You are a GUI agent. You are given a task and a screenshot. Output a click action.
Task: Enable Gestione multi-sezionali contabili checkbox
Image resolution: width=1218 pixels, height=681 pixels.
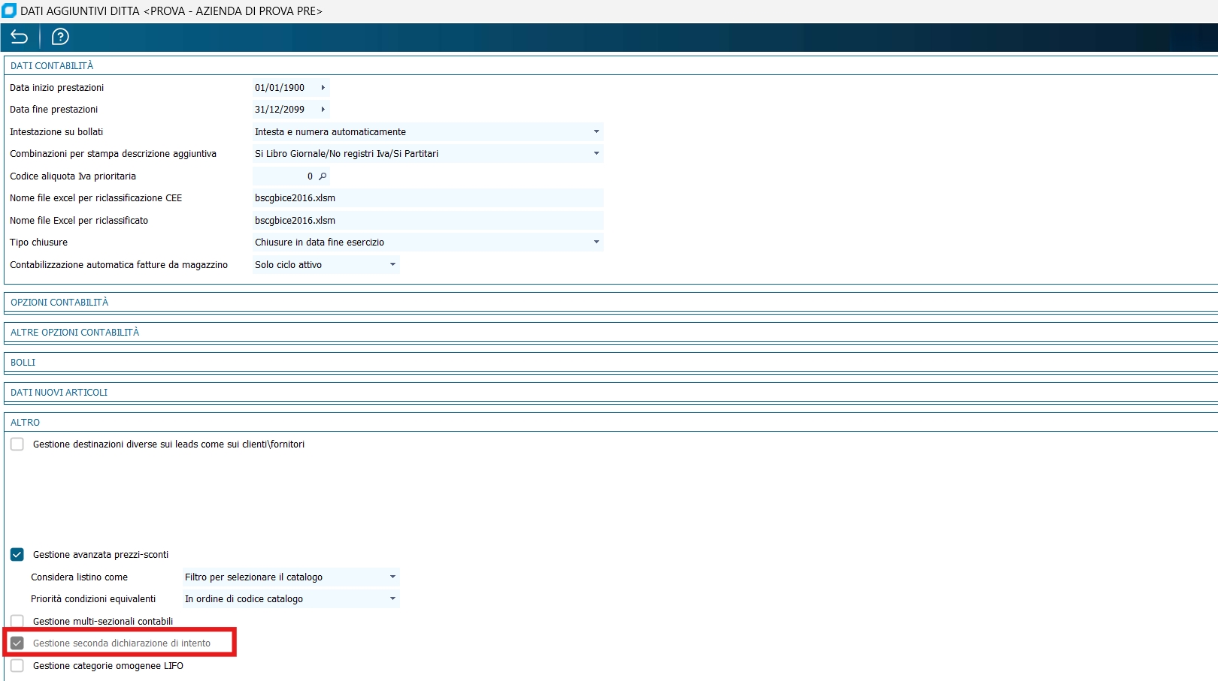pyautogui.click(x=17, y=622)
